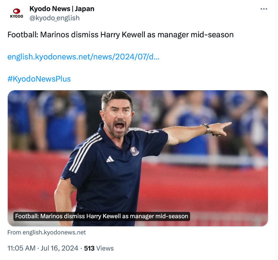Image resolution: width=278 pixels, height=260 pixels.
Task: Open the 513 view count
Action: point(89,248)
